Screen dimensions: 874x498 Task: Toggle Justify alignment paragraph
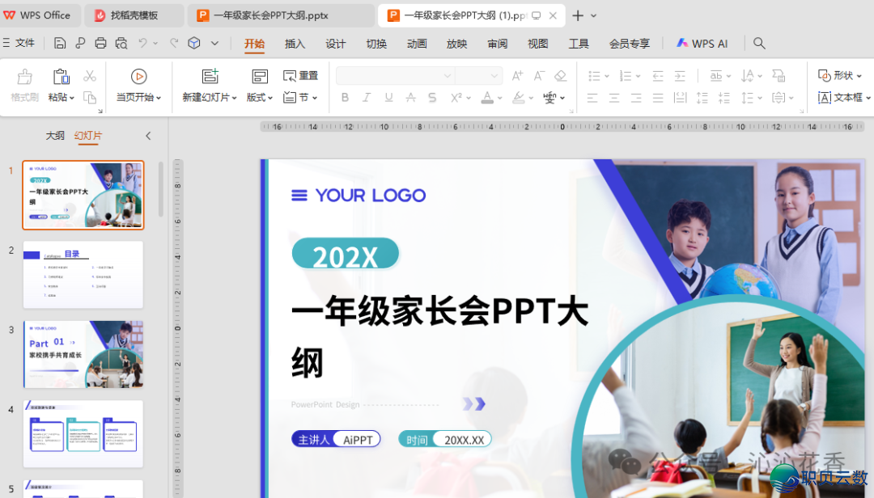tap(658, 99)
